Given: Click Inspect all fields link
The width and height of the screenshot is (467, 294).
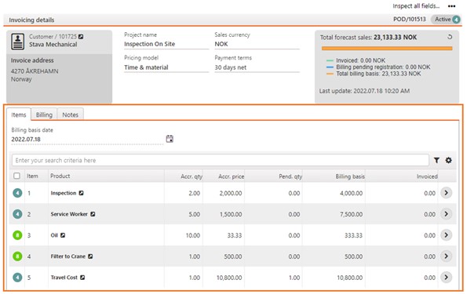Looking at the screenshot, I should tap(416, 6).
